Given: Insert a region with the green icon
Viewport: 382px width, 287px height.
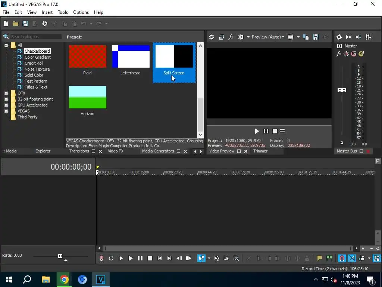Looking at the screenshot, I should pos(329,258).
